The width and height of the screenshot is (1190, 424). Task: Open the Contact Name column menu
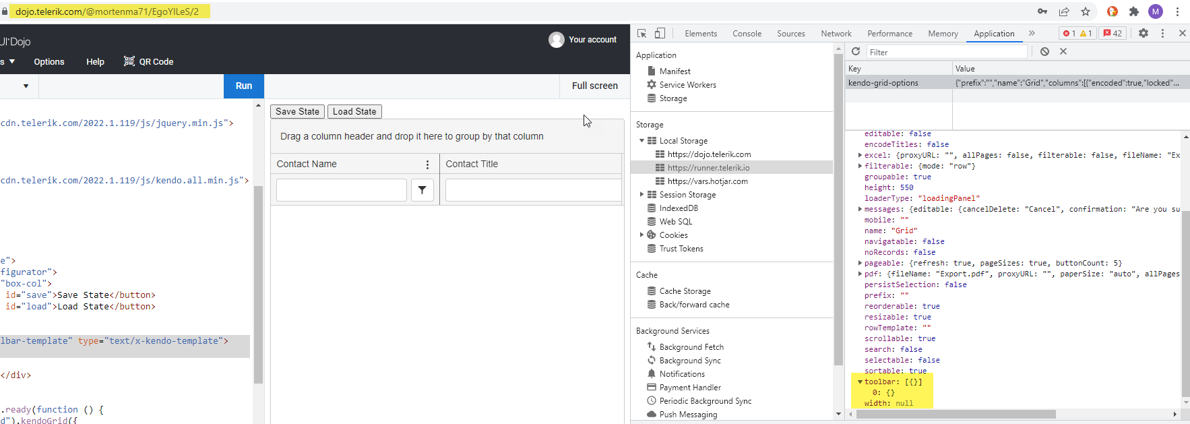pyautogui.click(x=427, y=164)
